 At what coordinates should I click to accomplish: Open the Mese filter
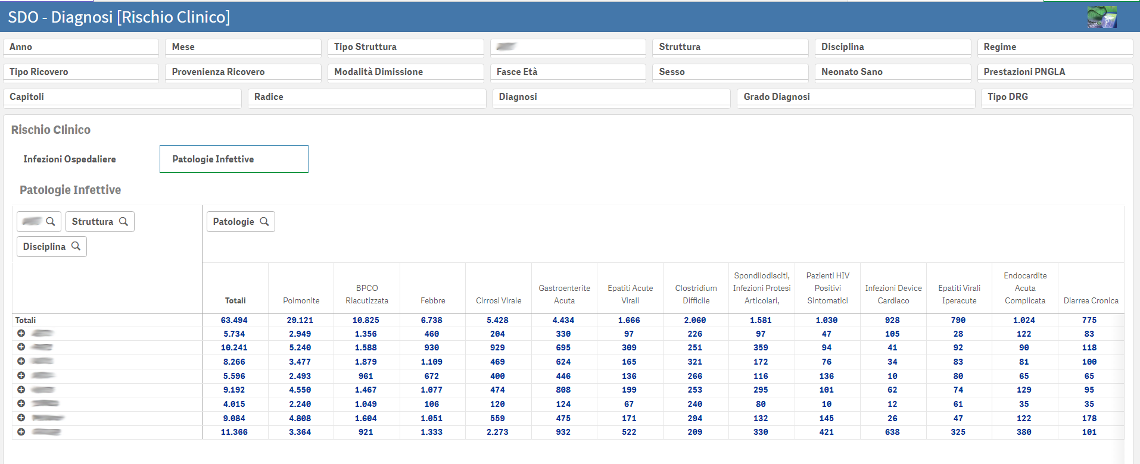pyautogui.click(x=243, y=47)
